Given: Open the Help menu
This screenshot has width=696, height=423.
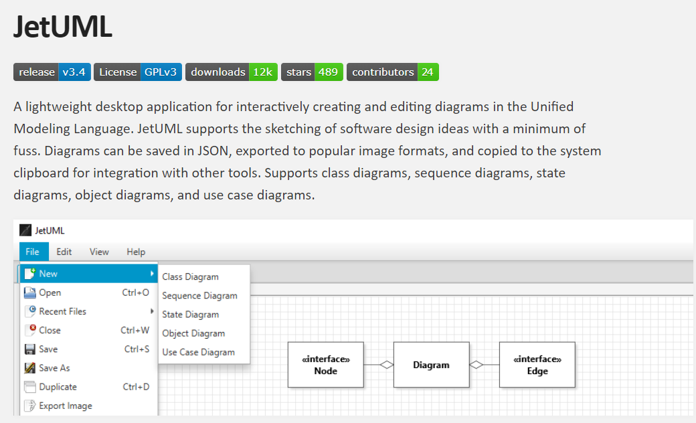Looking at the screenshot, I should [136, 252].
